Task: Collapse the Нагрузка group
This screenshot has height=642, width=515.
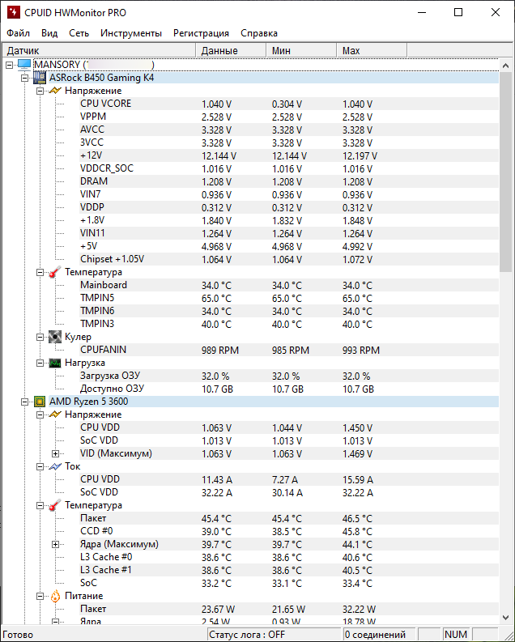Action: pyautogui.click(x=40, y=363)
